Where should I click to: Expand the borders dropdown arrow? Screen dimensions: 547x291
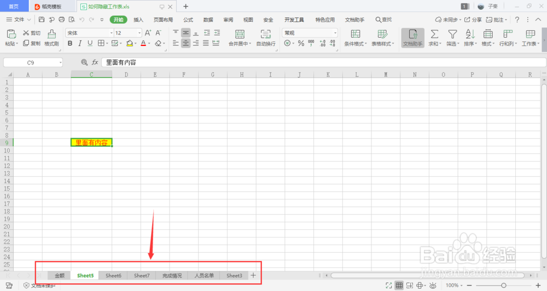pyautogui.click(x=107, y=44)
